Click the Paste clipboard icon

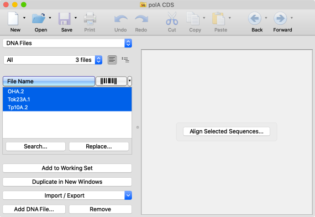click(219, 18)
